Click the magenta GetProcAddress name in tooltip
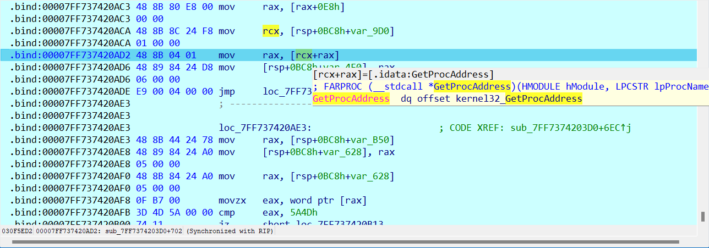The height and width of the screenshot is (248, 709). click(351, 99)
